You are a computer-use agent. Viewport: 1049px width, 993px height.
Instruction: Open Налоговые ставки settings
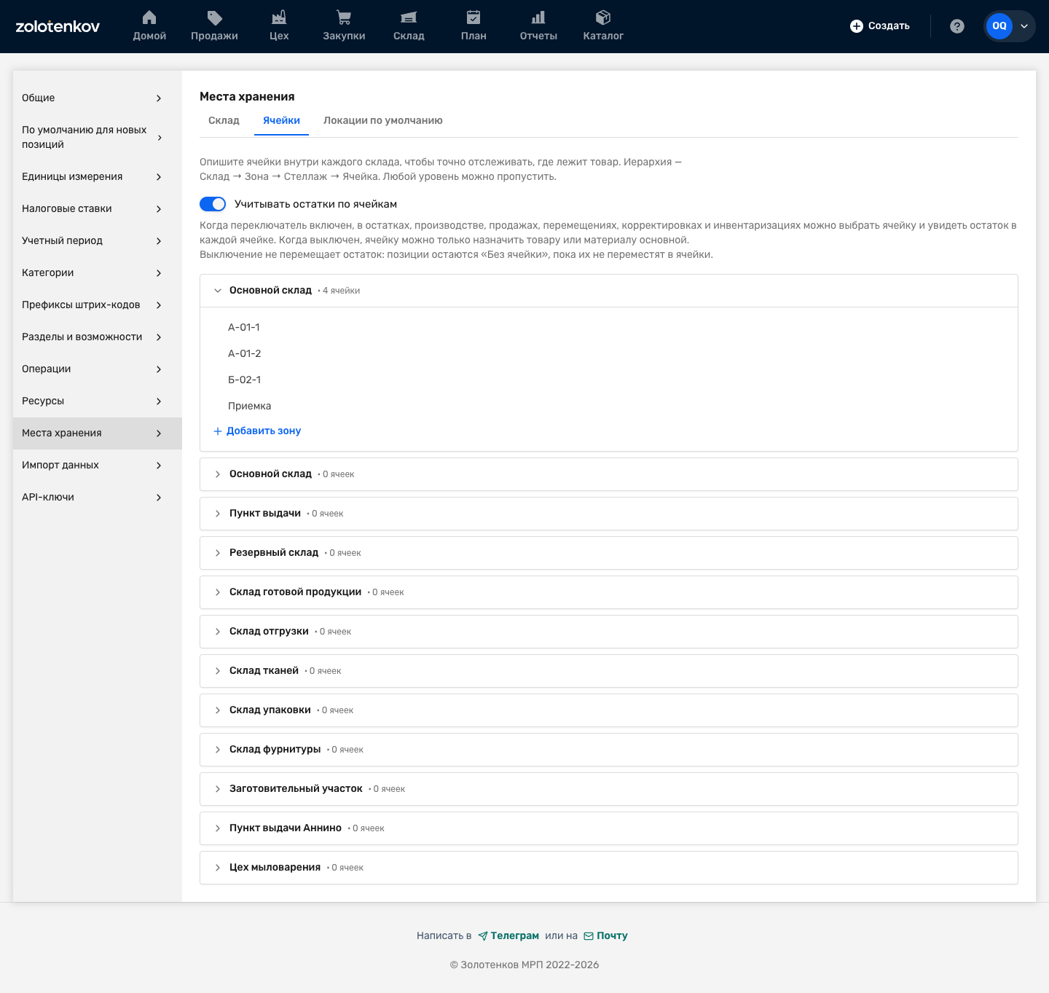click(98, 208)
